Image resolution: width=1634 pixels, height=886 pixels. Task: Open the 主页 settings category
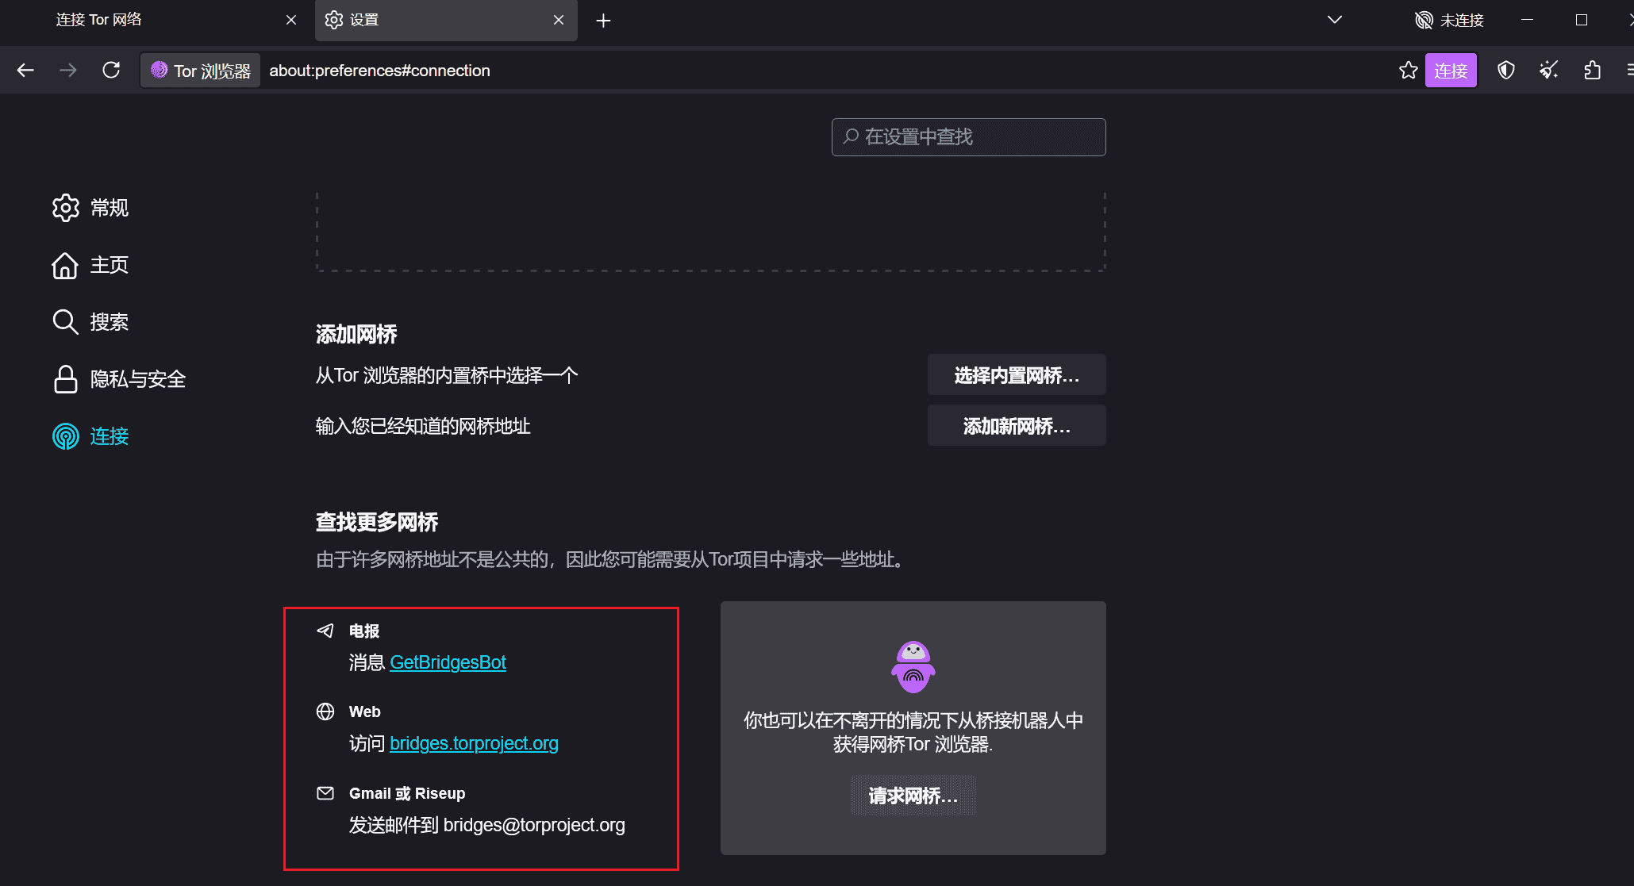click(90, 265)
